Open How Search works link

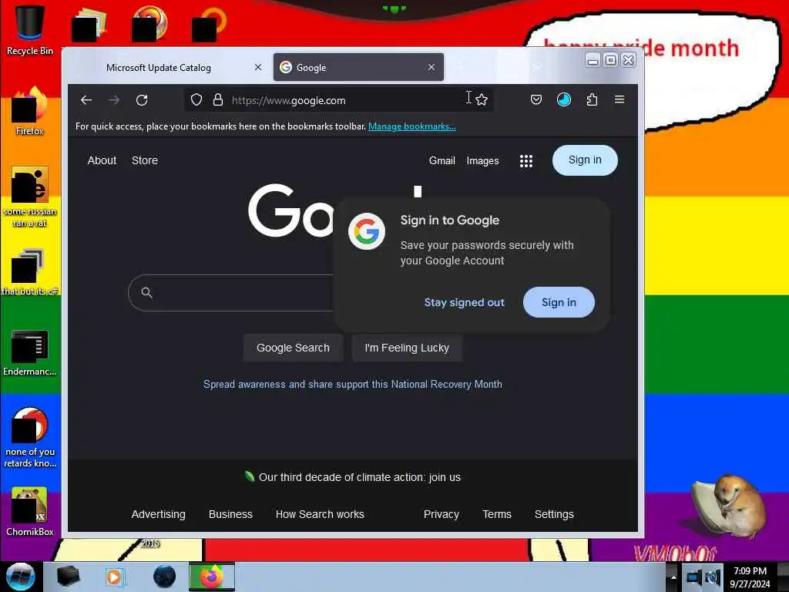point(320,514)
